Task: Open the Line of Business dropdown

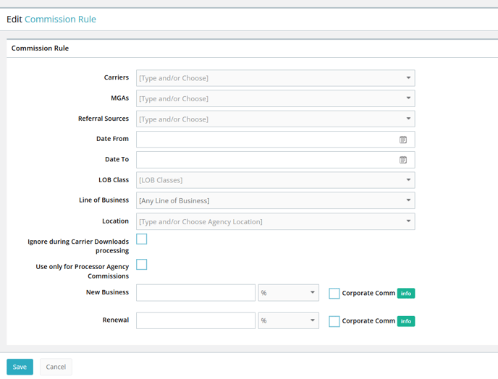Action: [275, 200]
